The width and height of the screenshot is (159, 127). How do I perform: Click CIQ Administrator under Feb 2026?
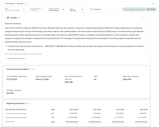[x=141, y=122]
